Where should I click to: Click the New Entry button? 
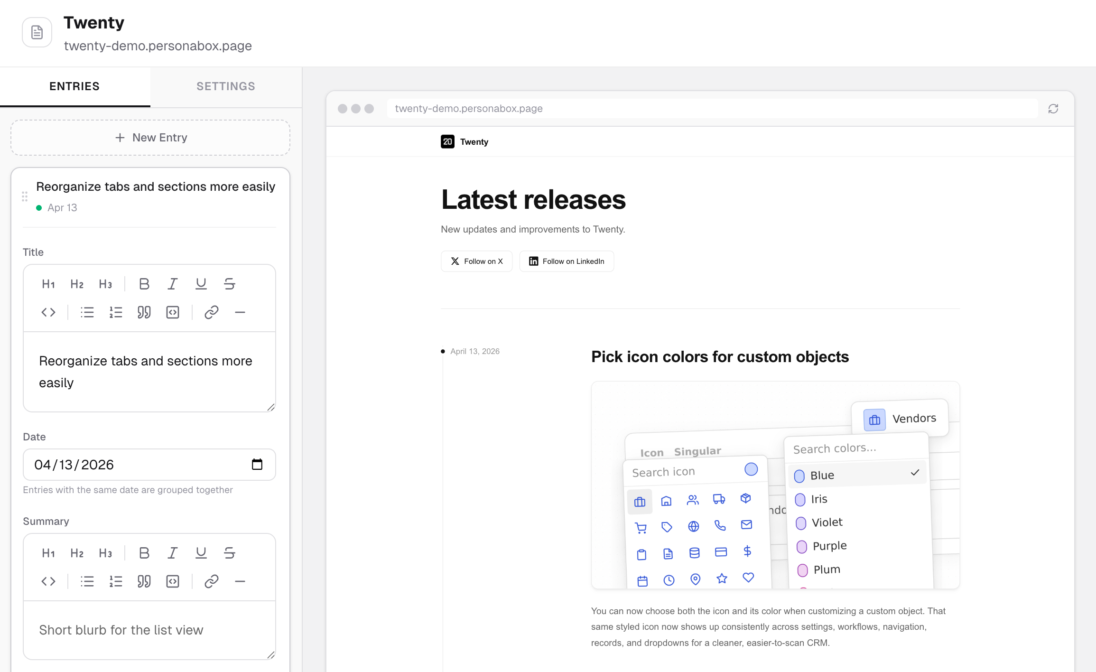click(150, 138)
